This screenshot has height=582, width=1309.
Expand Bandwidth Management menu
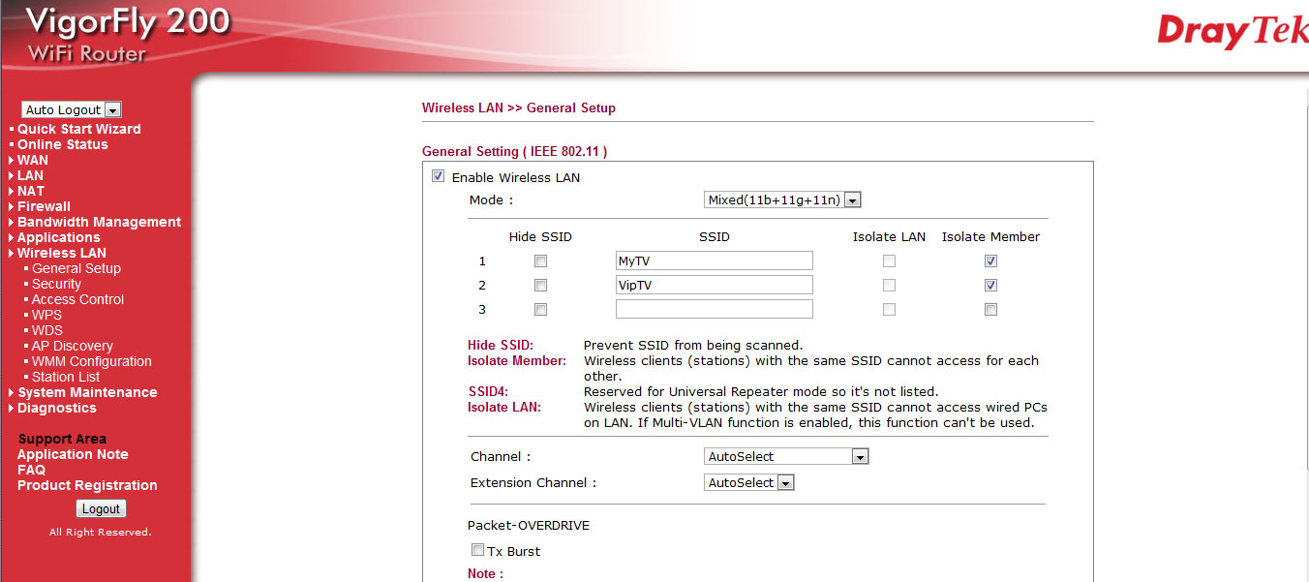click(x=99, y=222)
